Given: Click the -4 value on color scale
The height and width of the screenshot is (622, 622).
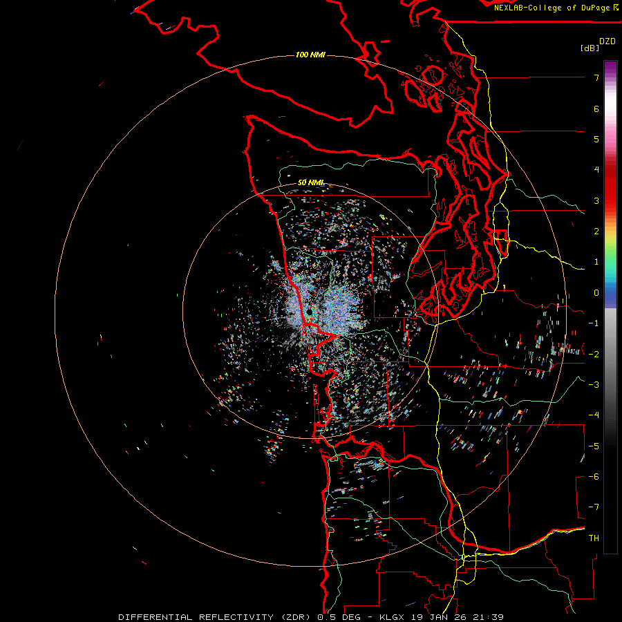Looking at the screenshot, I should 594,415.
